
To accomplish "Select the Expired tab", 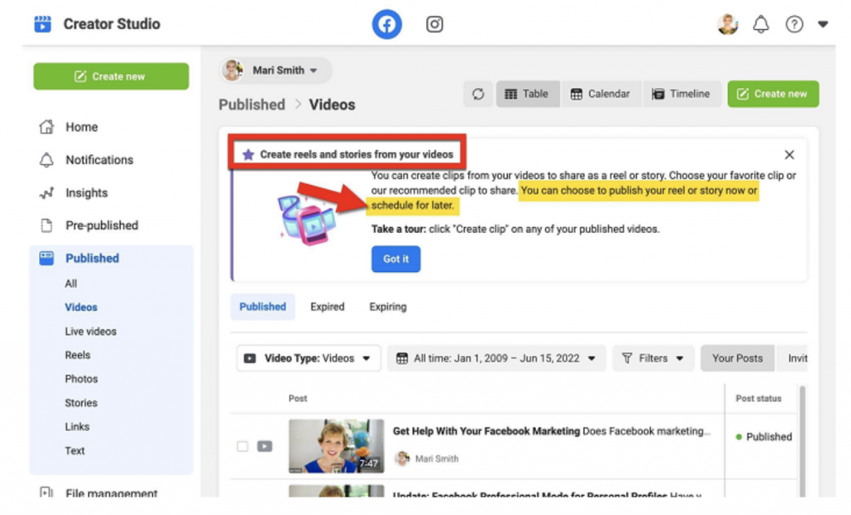I will (327, 307).
